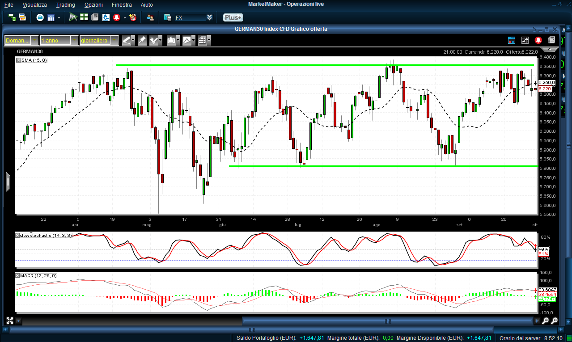Close the MACD (12, 26, 9) panel

[x=17, y=276]
